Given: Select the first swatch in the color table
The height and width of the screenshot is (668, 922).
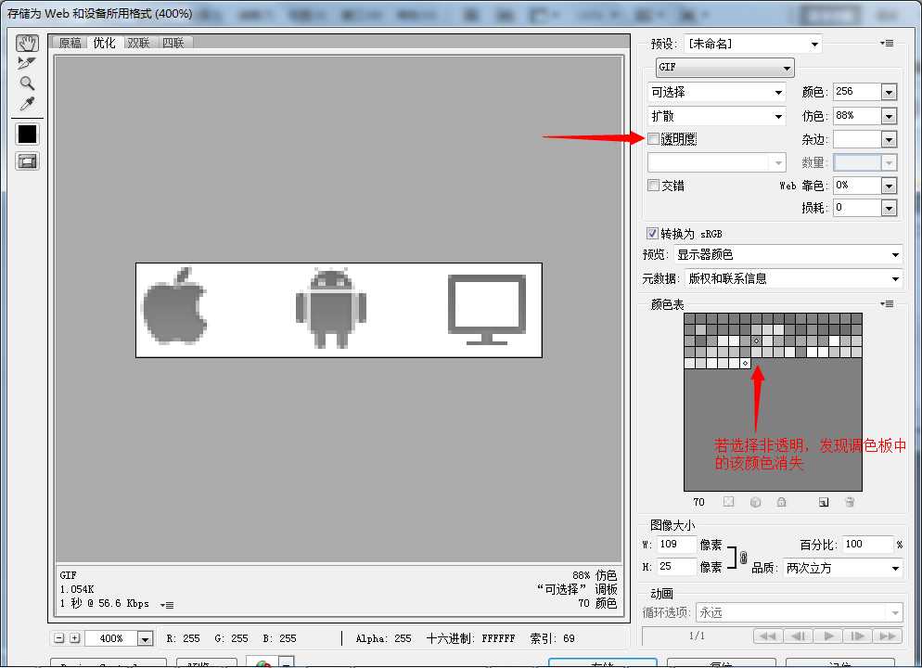Looking at the screenshot, I should pyautogui.click(x=689, y=319).
